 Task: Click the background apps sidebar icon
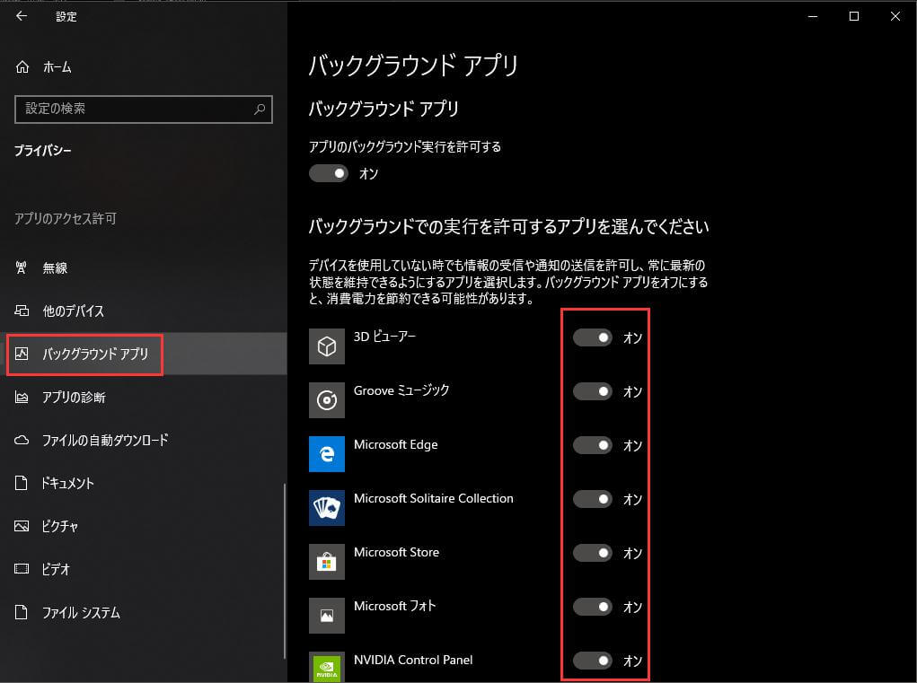point(22,354)
